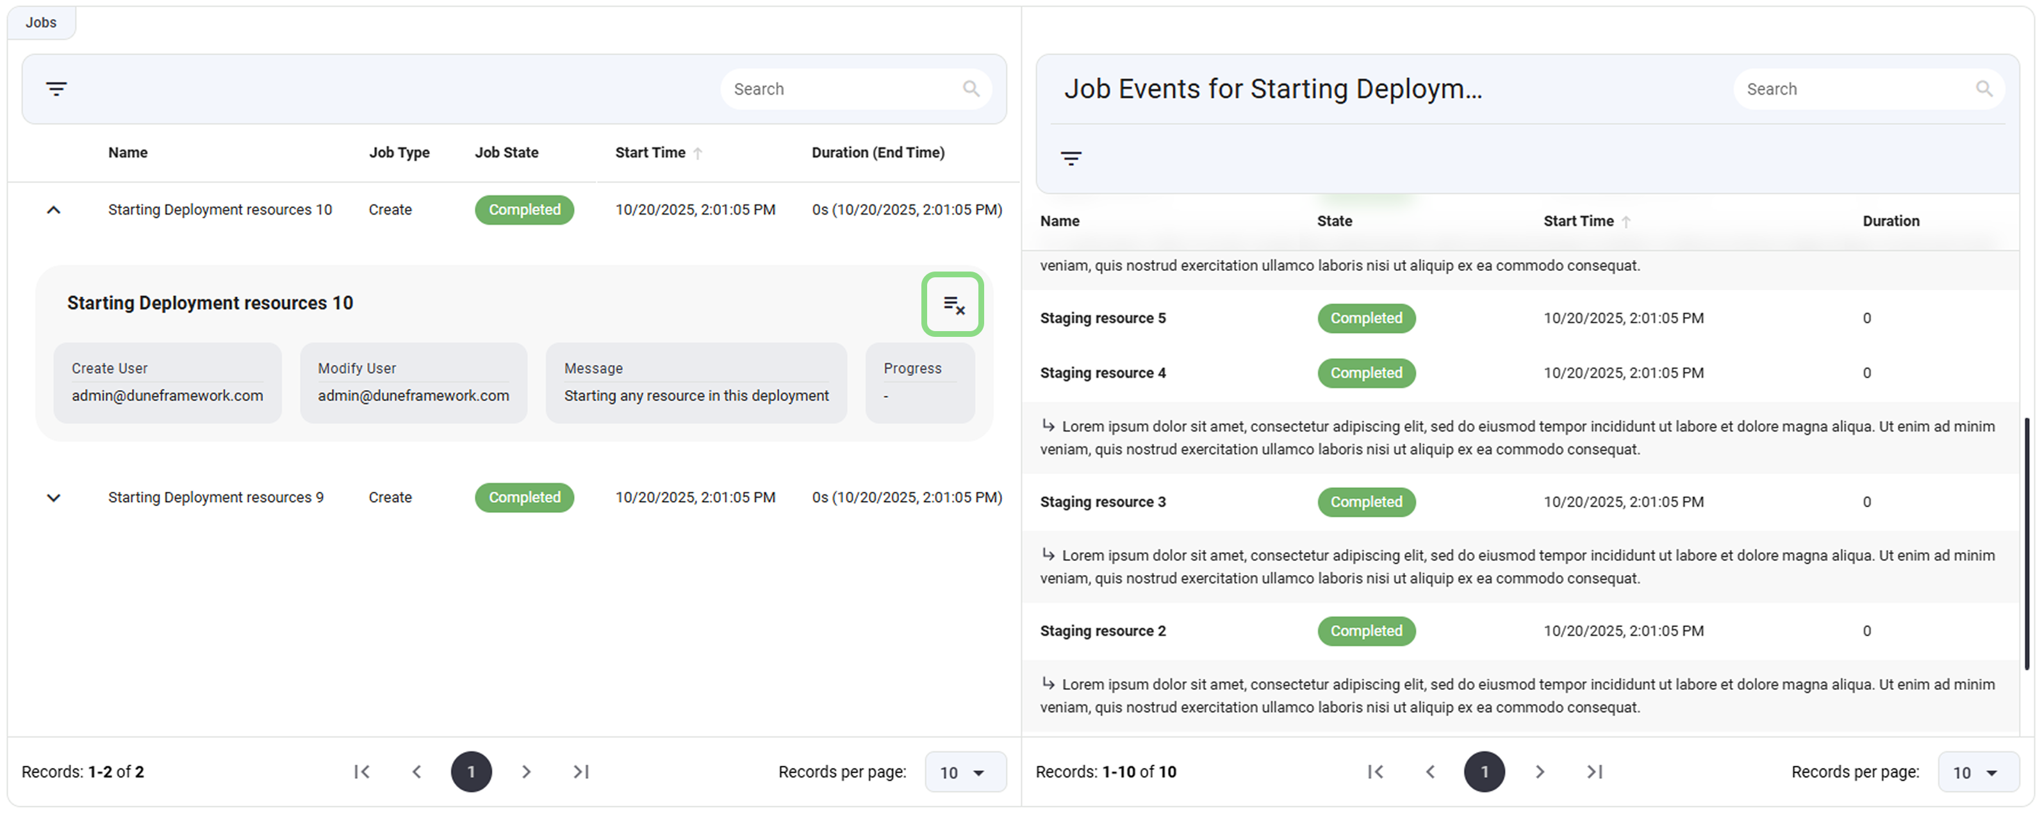Click the Completed badge for Staging resource 4
The height and width of the screenshot is (814, 2042).
1366,373
